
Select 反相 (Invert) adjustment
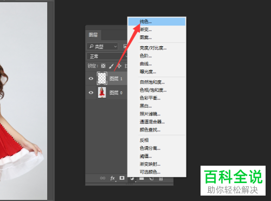(x=157, y=140)
